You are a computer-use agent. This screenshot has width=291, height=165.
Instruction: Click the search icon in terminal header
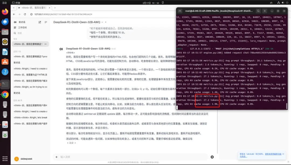(x=258, y=11)
